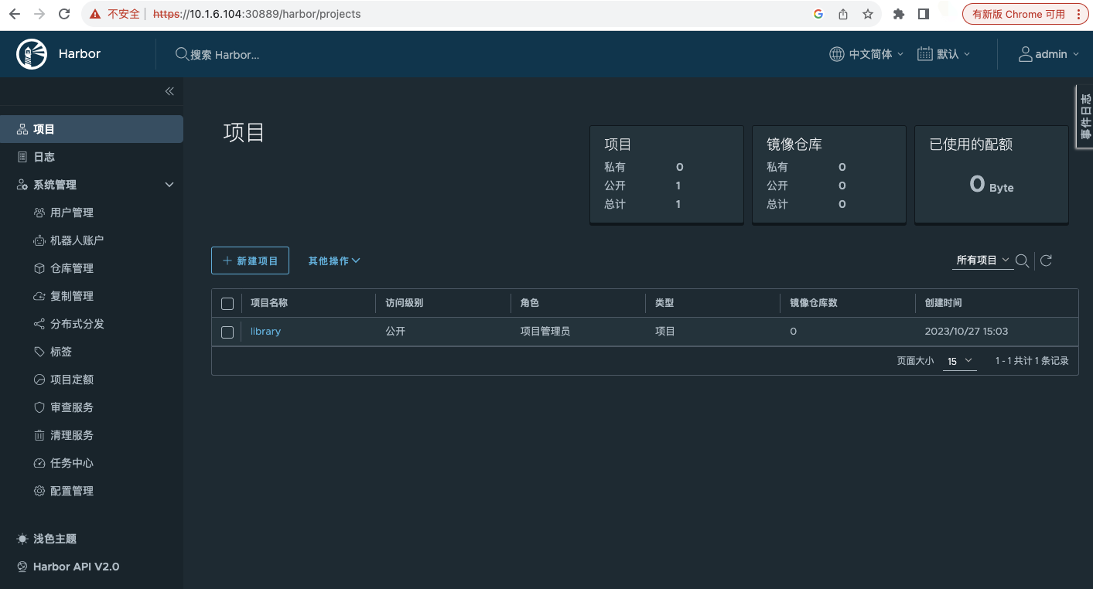Click the globe language icon
The image size is (1093, 589).
[837, 54]
